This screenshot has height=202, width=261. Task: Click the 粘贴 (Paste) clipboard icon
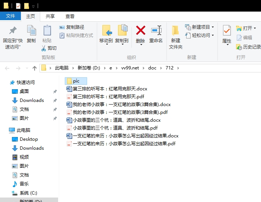pos(47,30)
